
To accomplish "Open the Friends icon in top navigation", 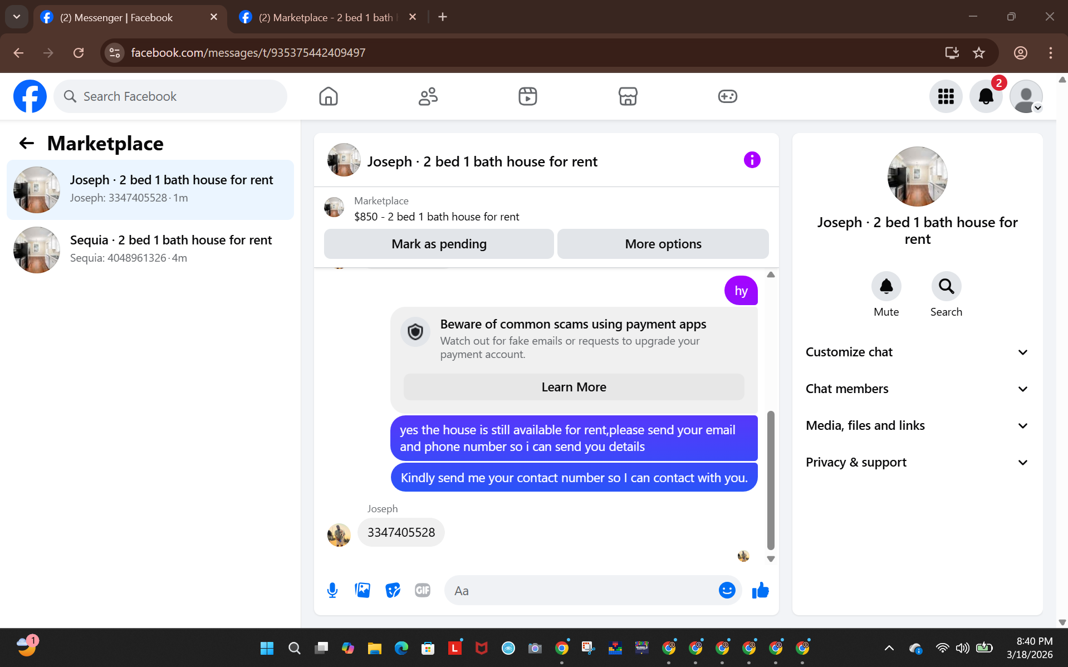I will click(428, 96).
